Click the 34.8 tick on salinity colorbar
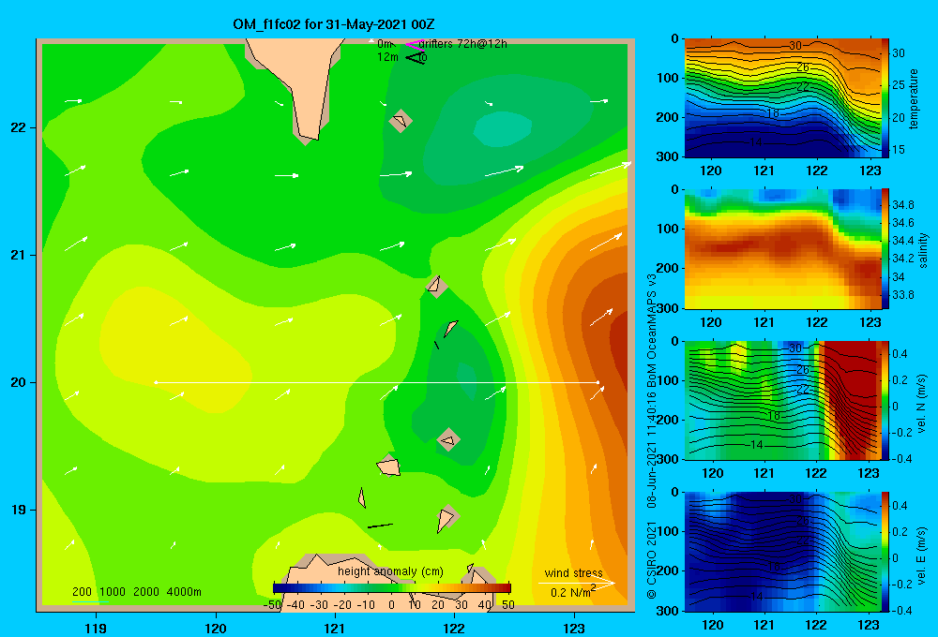Screen dimensions: 938x637 [x=903, y=205]
